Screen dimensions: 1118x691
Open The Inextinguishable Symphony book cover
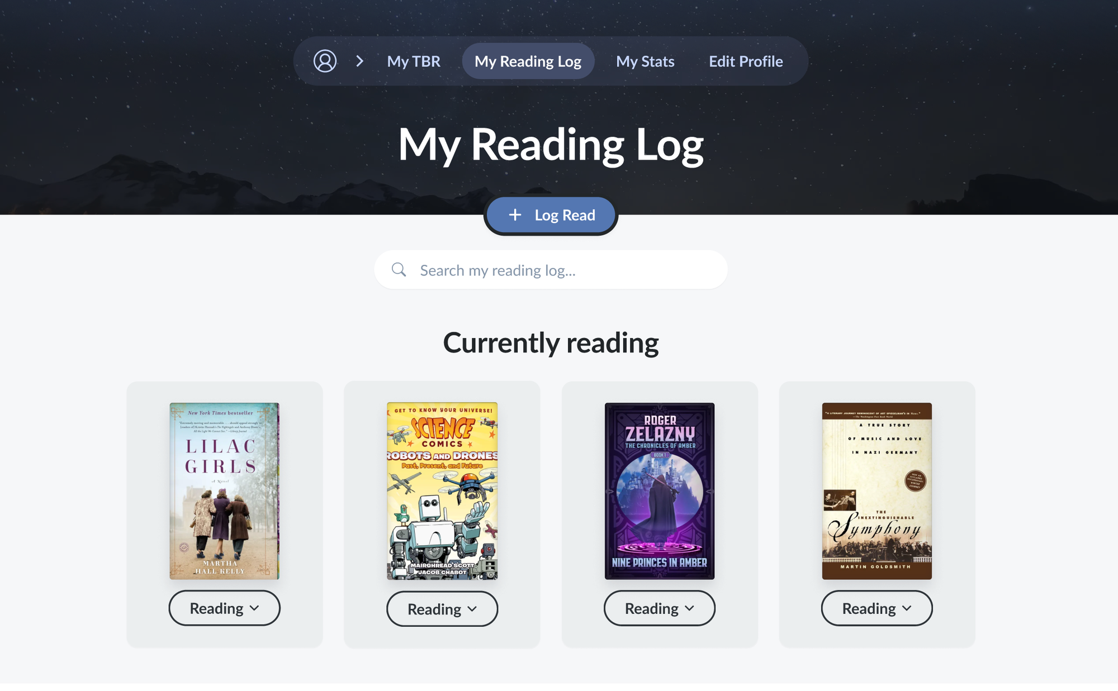(x=877, y=490)
